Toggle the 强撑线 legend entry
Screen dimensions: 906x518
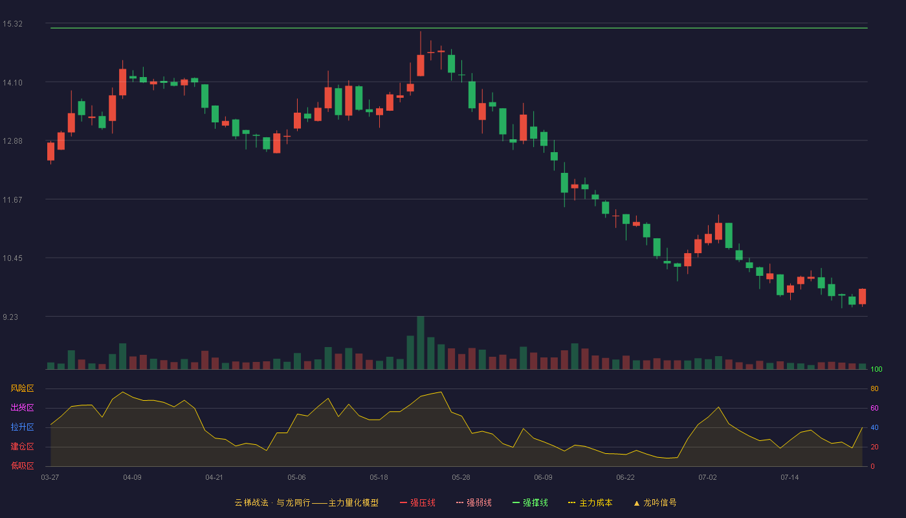(530, 502)
